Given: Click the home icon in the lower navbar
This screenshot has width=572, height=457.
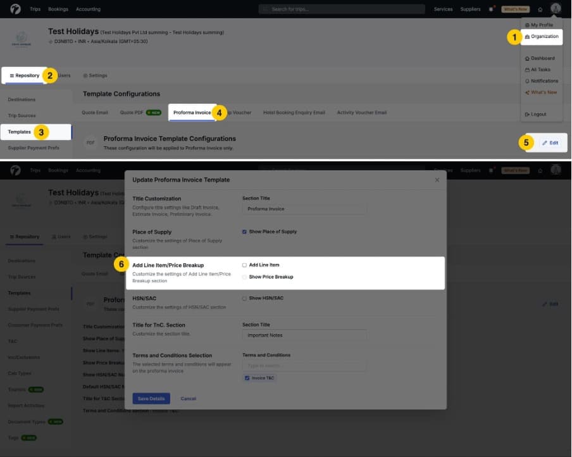Looking at the screenshot, I should coord(540,171).
